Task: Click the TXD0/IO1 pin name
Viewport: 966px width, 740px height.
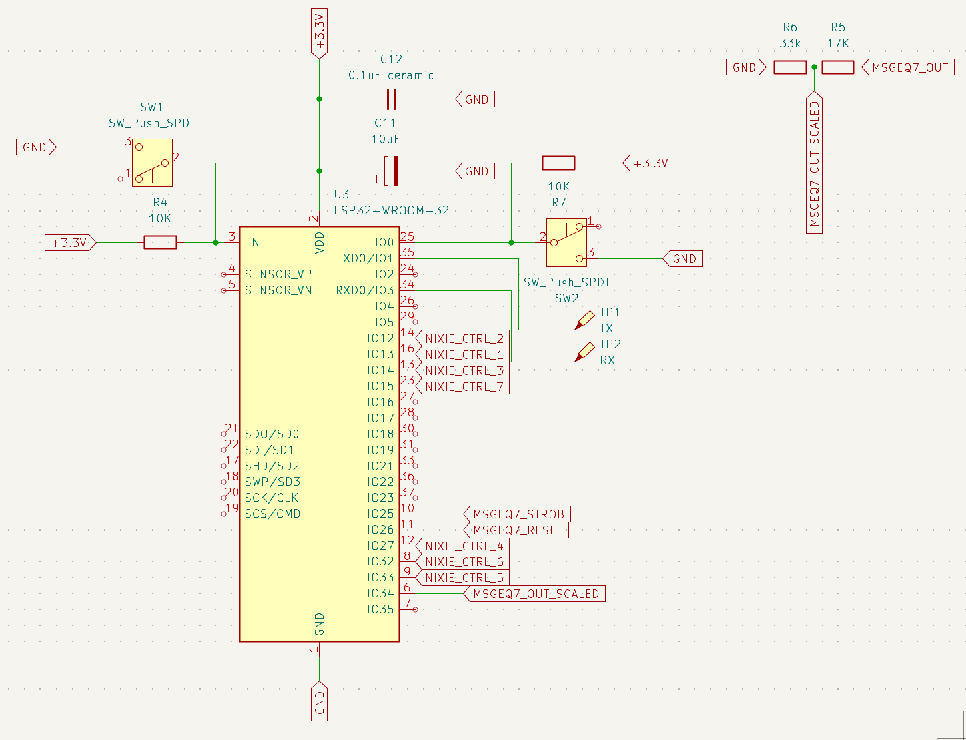Action: click(x=366, y=258)
